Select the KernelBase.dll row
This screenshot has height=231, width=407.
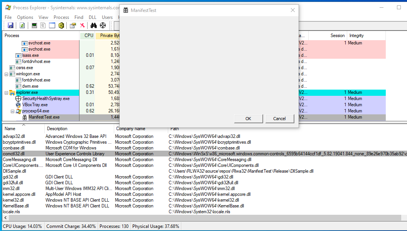pyautogui.click(x=204, y=206)
